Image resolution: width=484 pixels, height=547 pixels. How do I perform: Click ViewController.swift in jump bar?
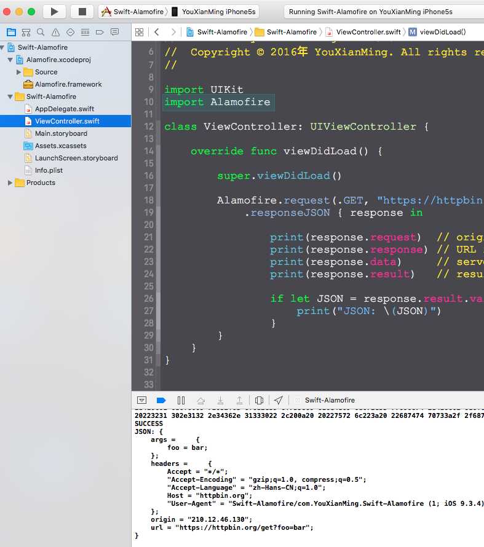(363, 32)
